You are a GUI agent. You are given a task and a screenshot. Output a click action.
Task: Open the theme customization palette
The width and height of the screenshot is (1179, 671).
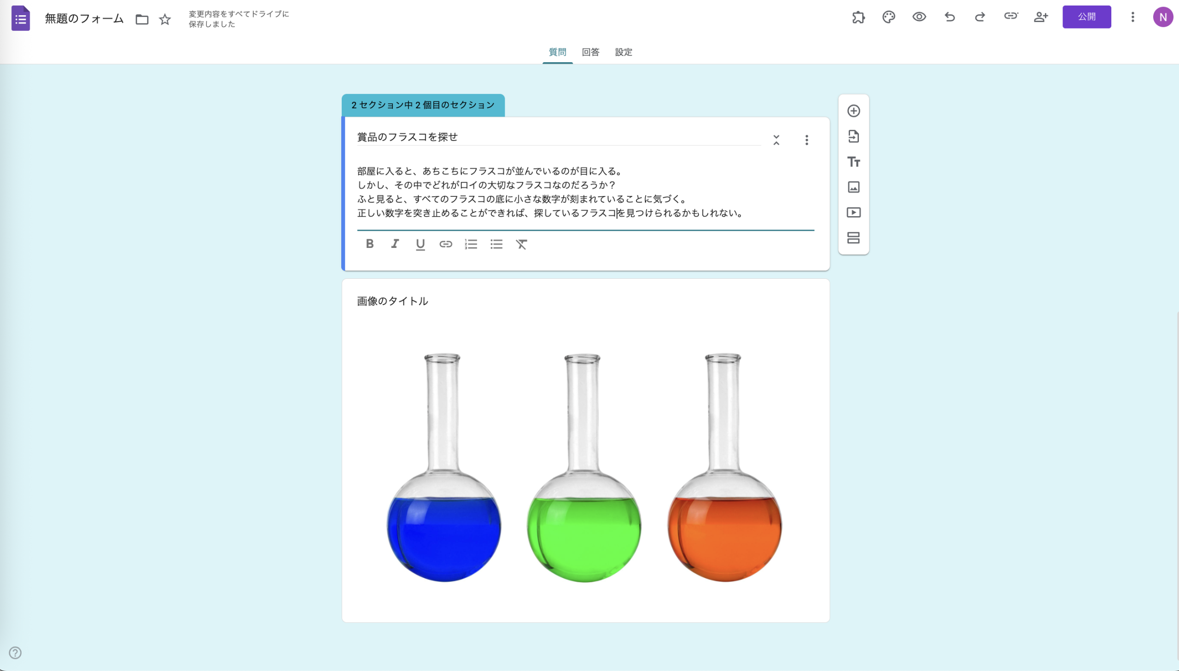pyautogui.click(x=888, y=17)
